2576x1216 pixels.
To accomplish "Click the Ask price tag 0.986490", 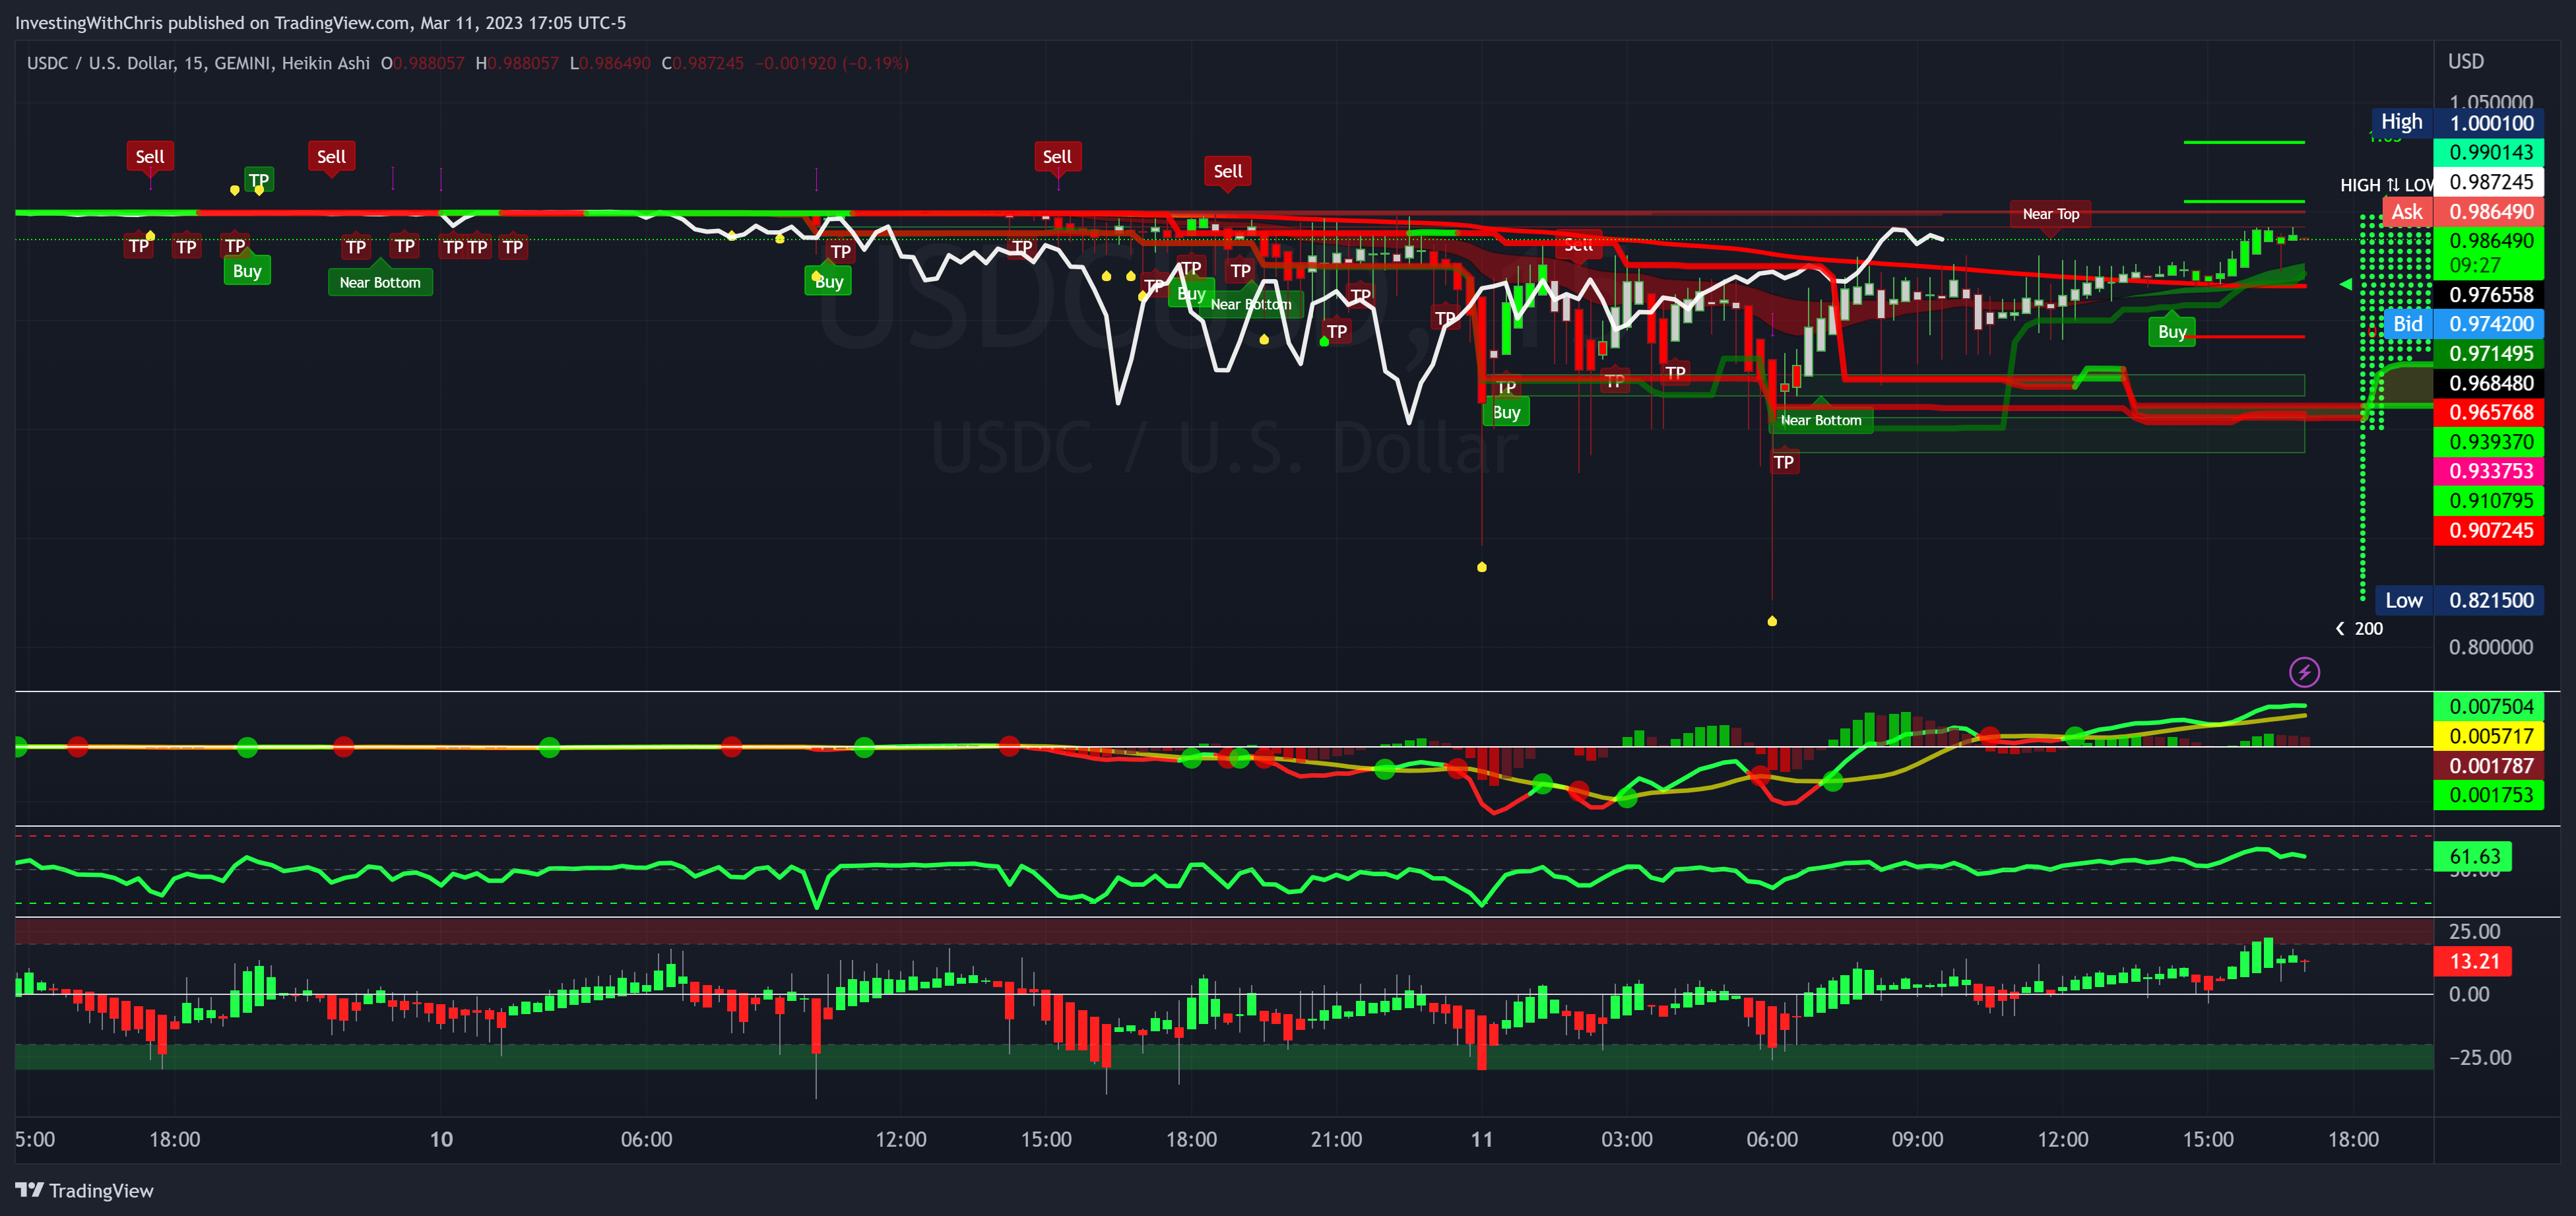I will pos(2463,212).
